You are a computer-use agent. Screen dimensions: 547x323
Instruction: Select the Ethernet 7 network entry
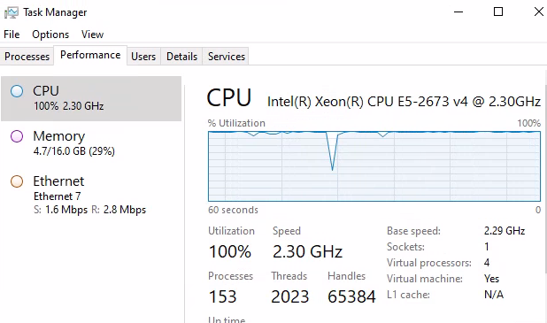(x=91, y=196)
